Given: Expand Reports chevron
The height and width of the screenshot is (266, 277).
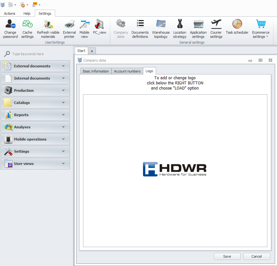Looking at the screenshot, I should (63, 115).
